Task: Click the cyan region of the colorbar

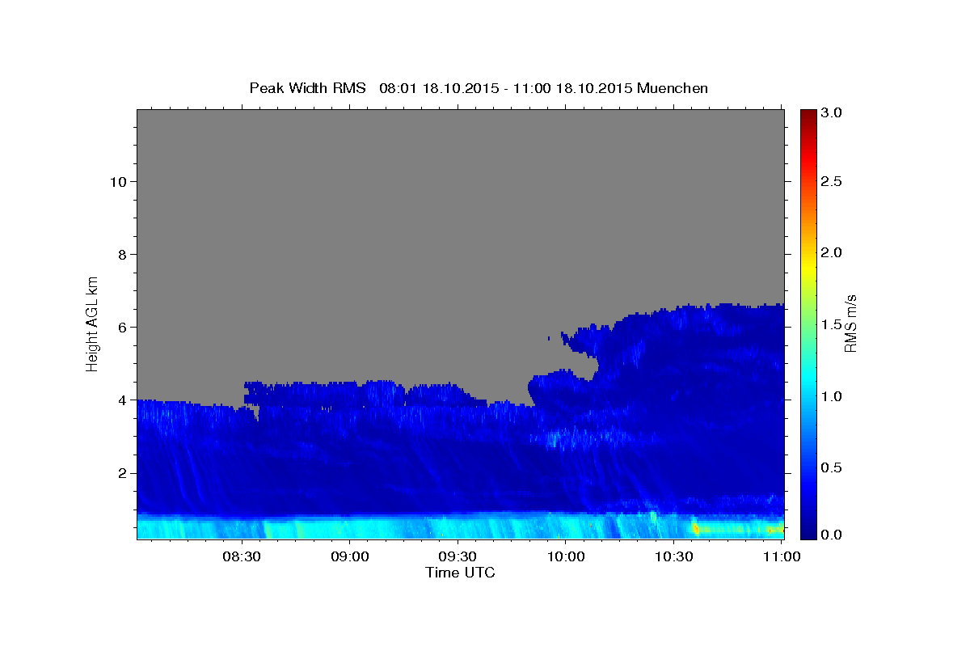Action: (x=808, y=380)
